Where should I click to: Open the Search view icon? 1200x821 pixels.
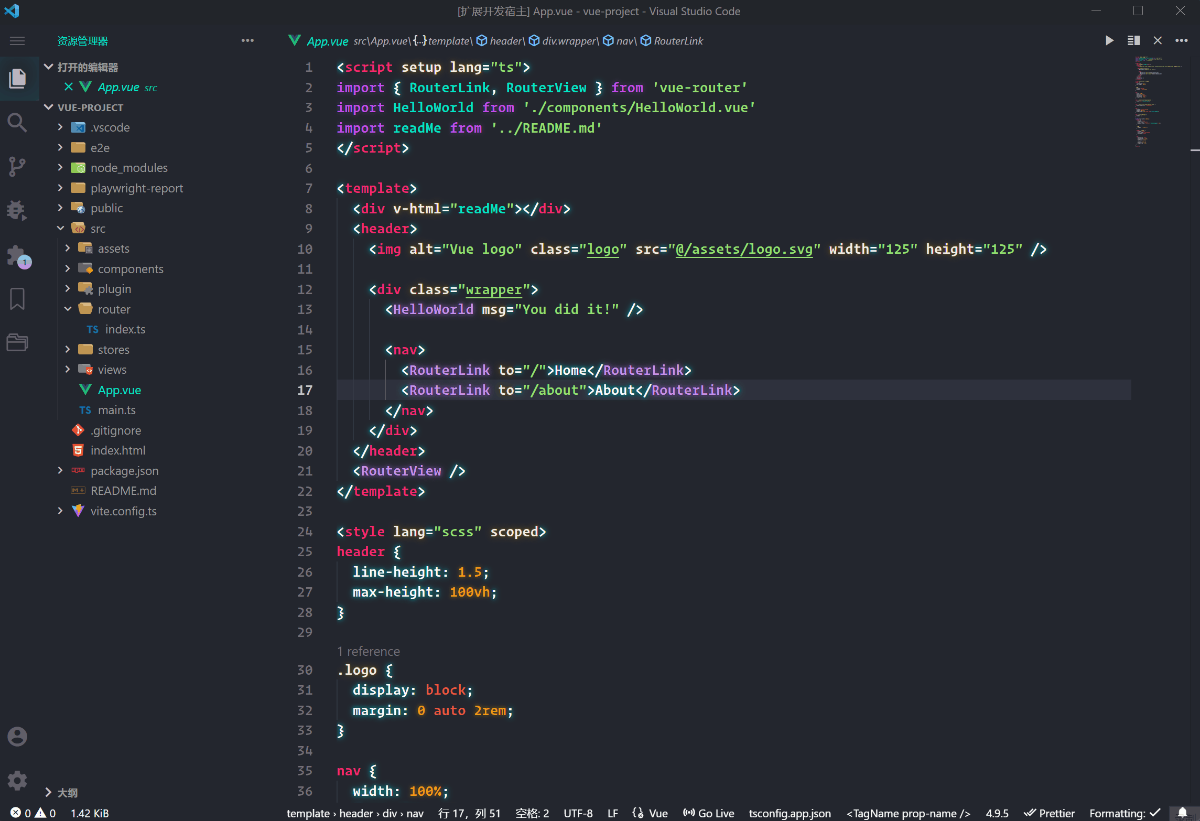click(17, 123)
